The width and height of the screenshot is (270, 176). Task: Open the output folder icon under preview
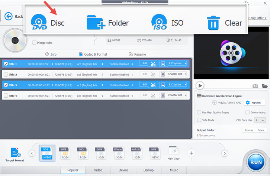265,86
